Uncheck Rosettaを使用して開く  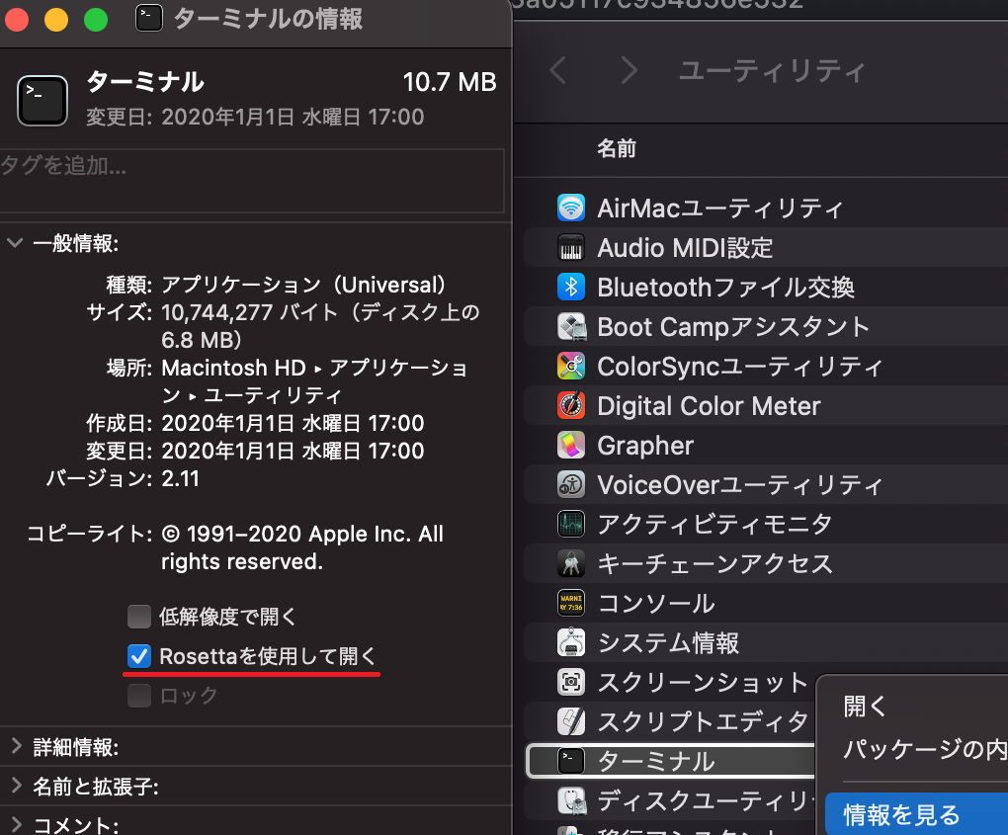click(139, 656)
